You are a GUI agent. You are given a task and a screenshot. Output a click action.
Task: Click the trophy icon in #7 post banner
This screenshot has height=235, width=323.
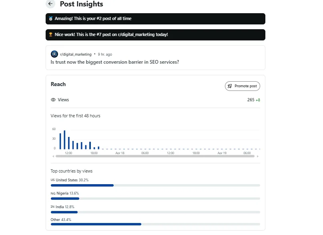coord(51,35)
